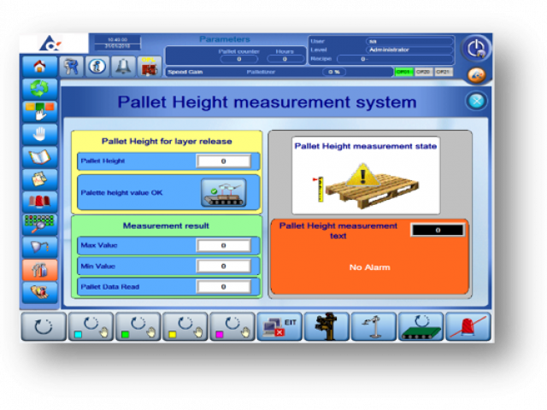Screen dimensions: 547x410
Task: Open the alarm bell notifications
Action: (x=124, y=67)
